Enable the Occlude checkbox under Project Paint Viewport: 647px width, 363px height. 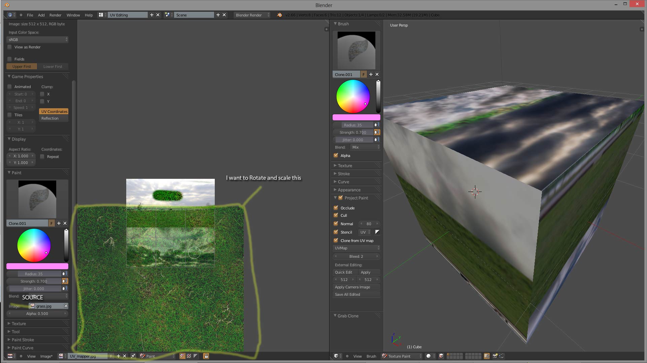coord(336,208)
